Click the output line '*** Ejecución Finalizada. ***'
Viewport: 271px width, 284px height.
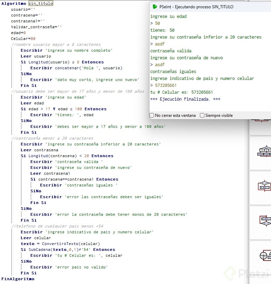(185, 99)
